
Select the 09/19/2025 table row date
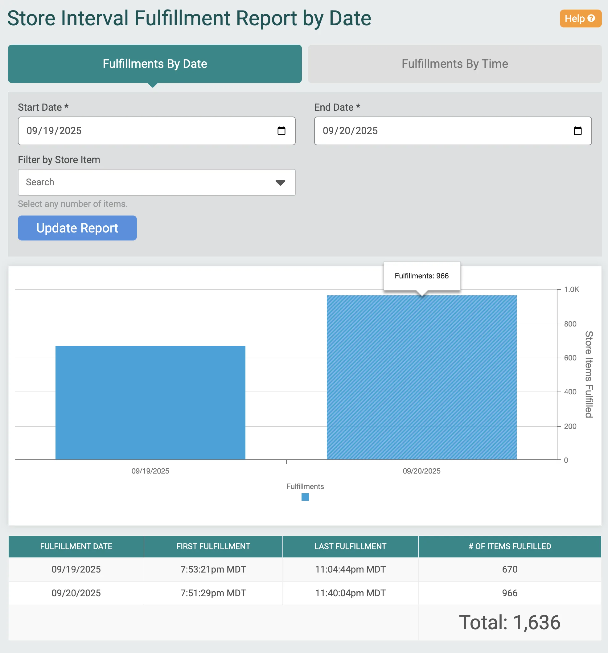point(76,569)
